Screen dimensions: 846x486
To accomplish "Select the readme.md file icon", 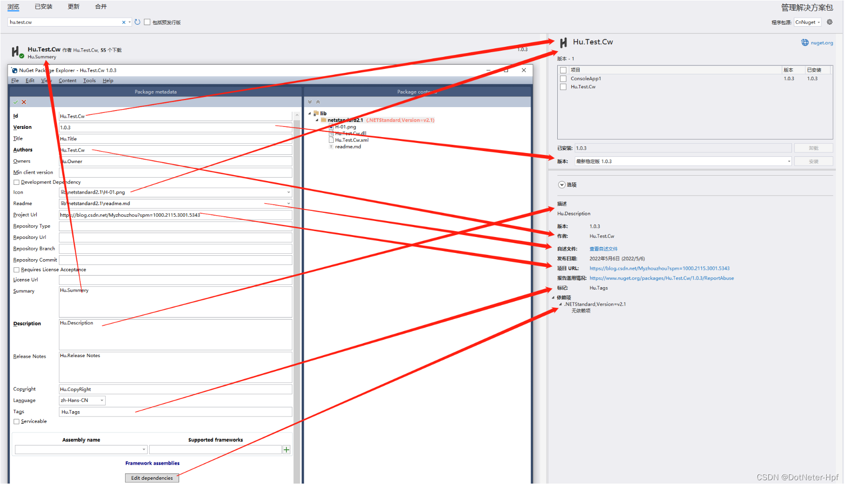I will click(331, 147).
